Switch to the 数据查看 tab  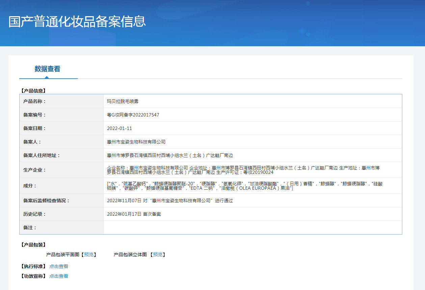(47, 69)
